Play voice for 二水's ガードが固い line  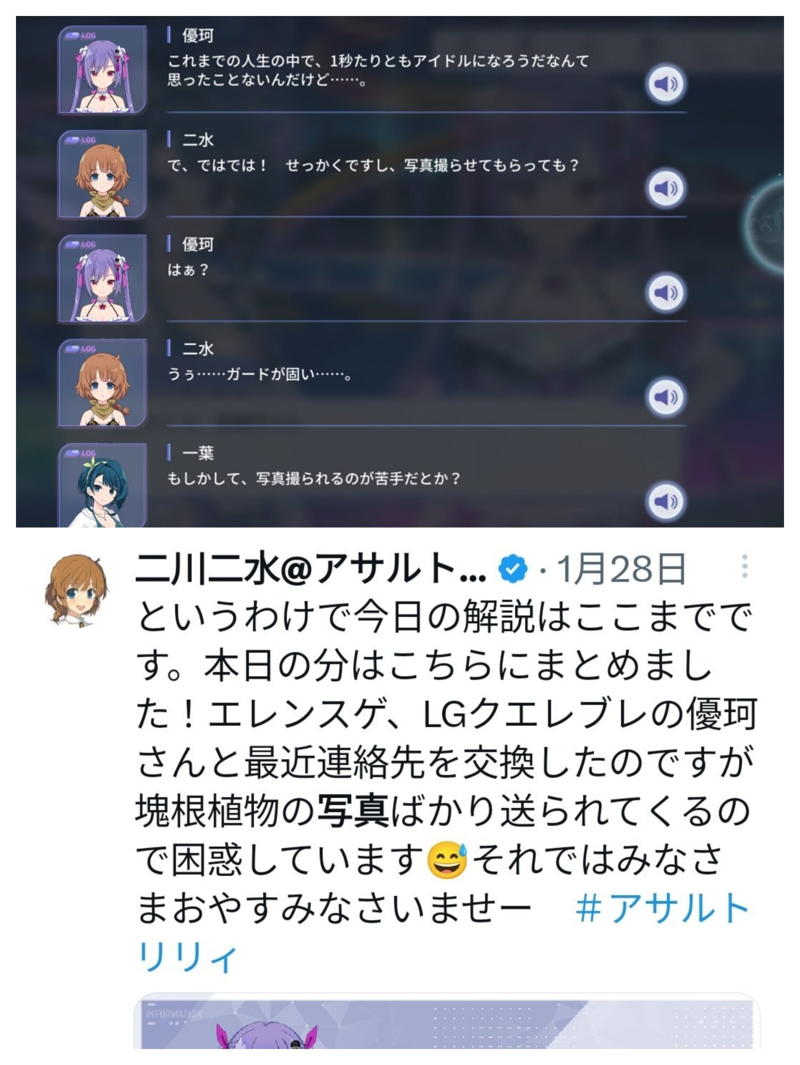[x=666, y=397]
